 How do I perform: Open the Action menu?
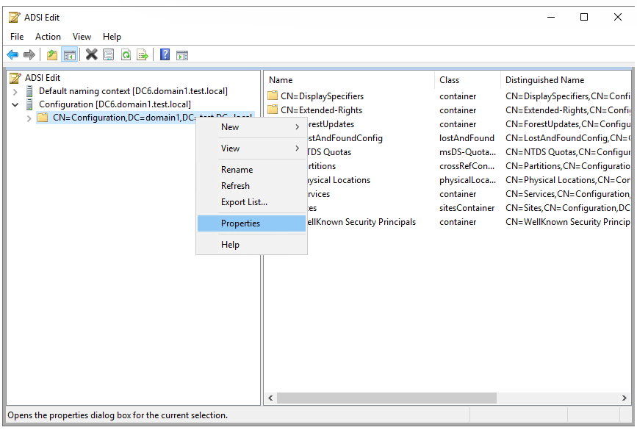pos(48,36)
